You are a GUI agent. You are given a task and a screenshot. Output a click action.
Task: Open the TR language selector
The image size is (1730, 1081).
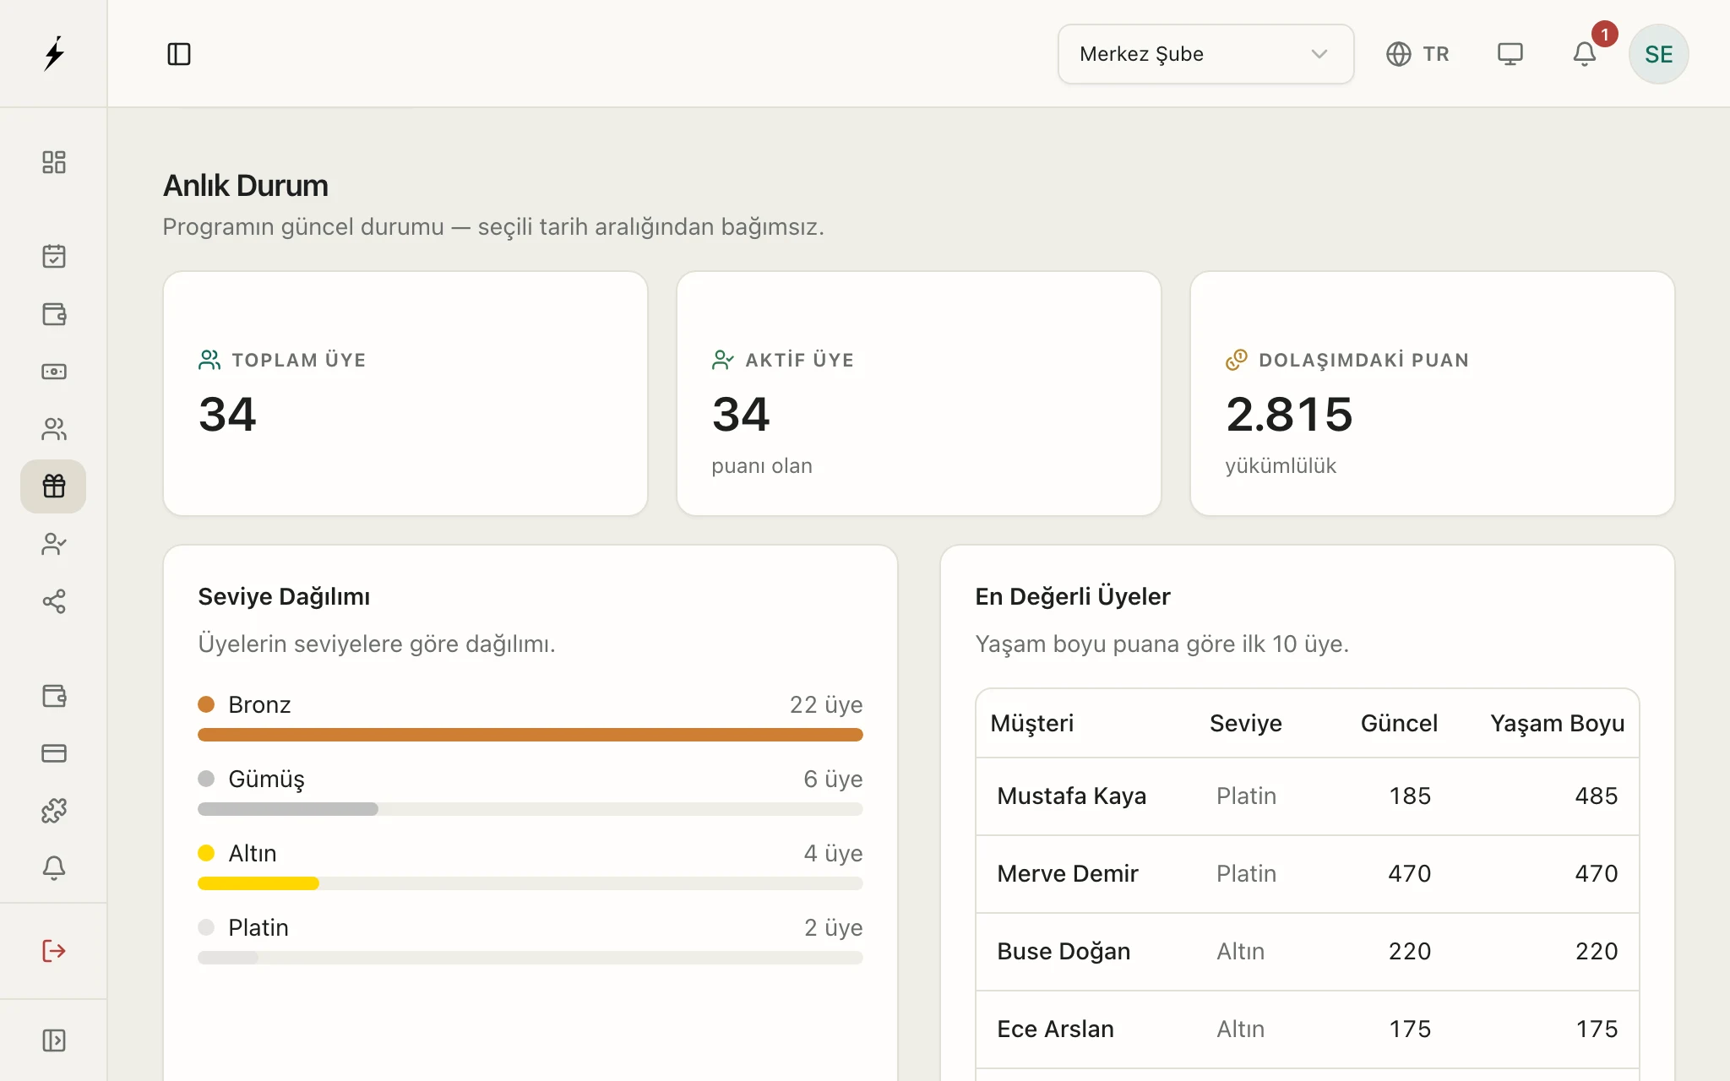pyautogui.click(x=1417, y=54)
